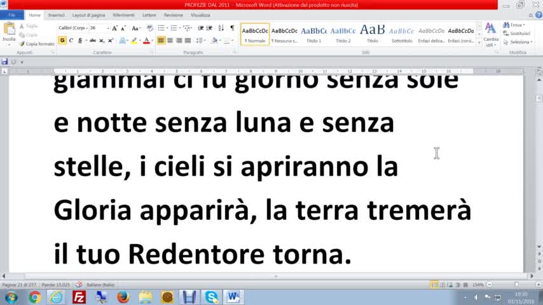Toggle left text alignment
The width and height of the screenshot is (543, 305).
[x=161, y=41]
